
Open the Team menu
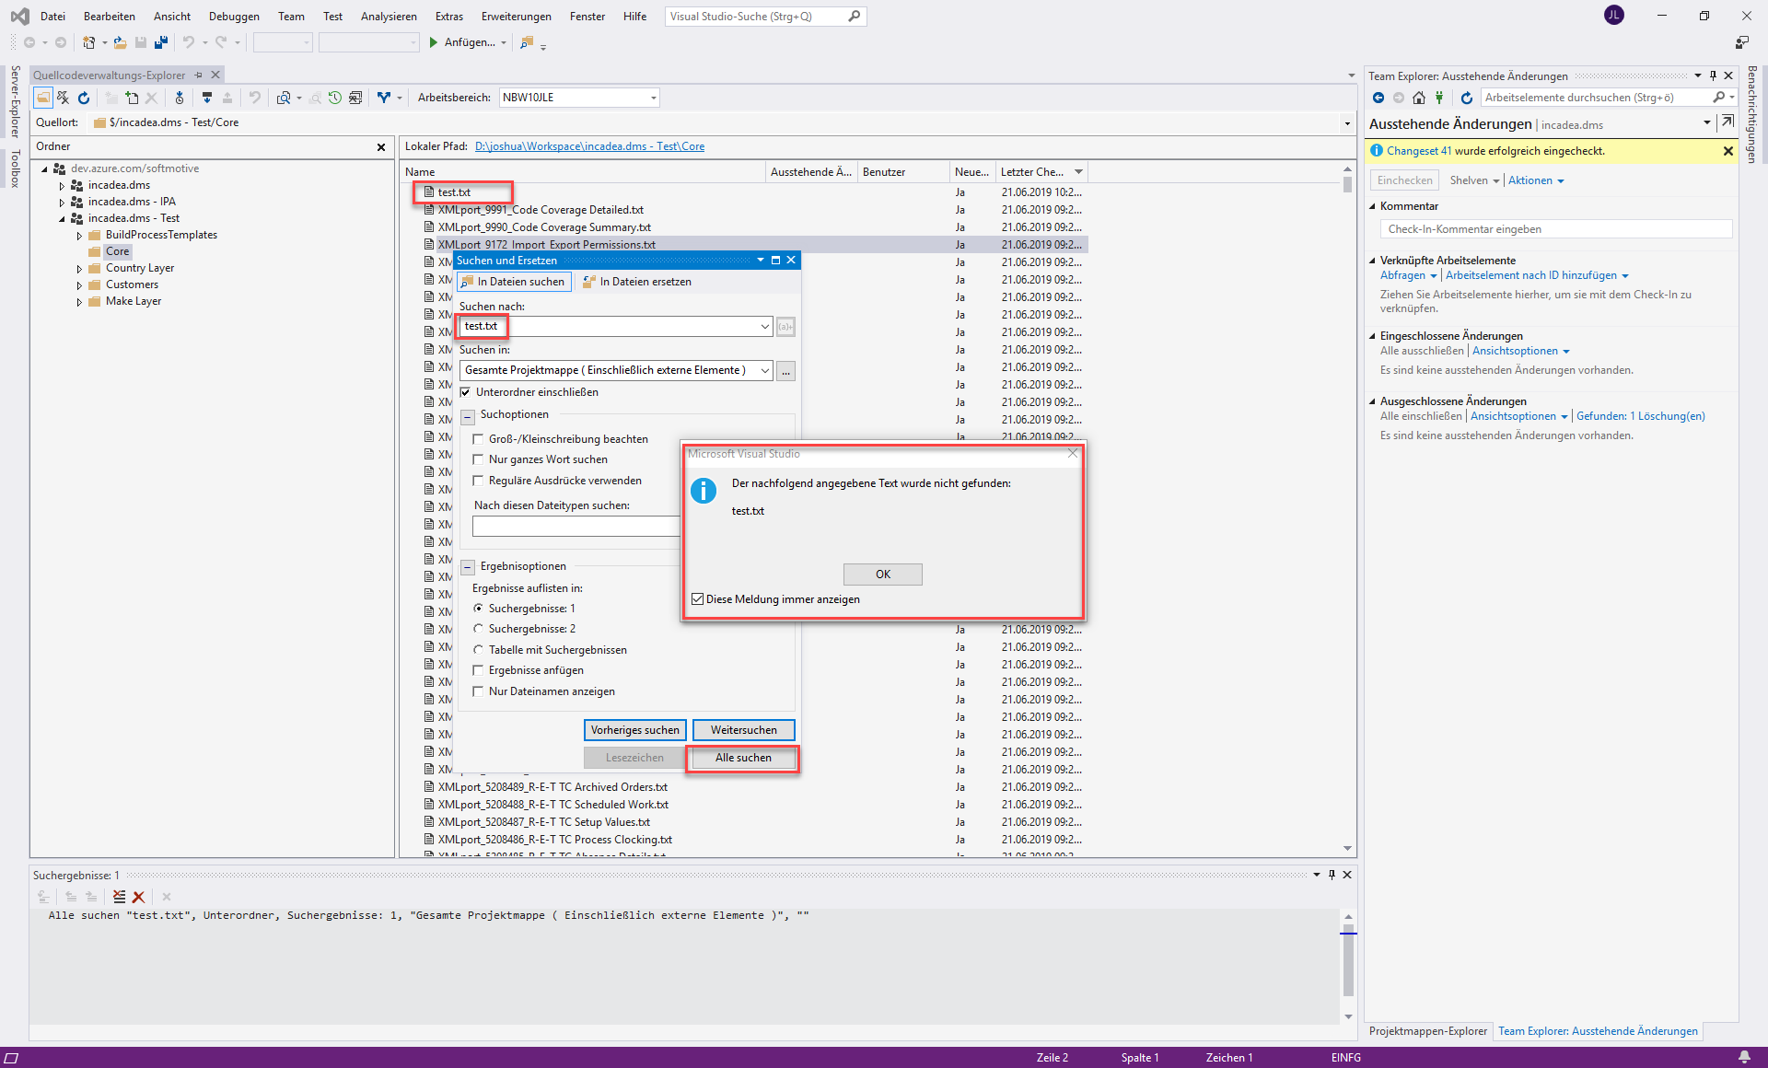tap(291, 16)
